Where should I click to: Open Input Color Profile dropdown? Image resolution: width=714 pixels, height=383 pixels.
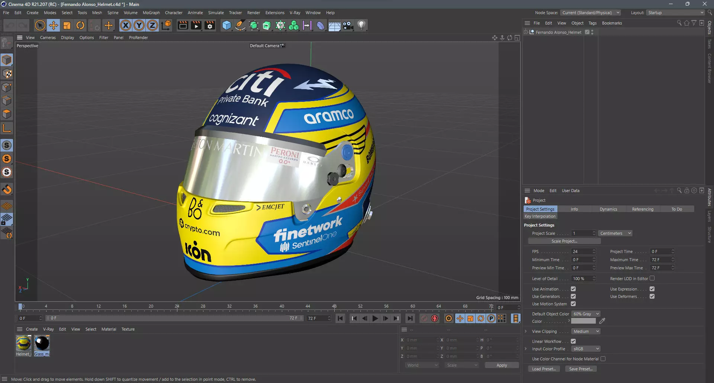(x=586, y=349)
